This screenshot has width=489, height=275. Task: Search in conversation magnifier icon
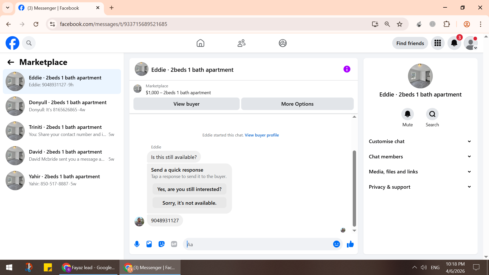432,114
